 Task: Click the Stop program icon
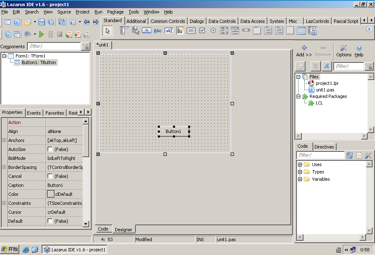(60, 34)
